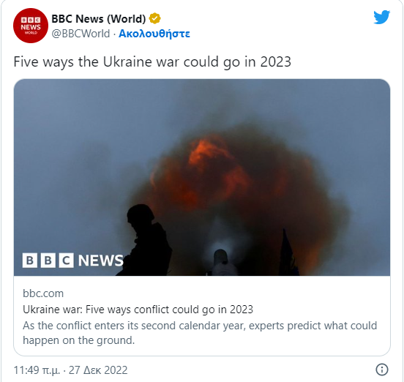404x382 pixels.
Task: Click the soldier silhouette in the photo
Action: point(146,240)
